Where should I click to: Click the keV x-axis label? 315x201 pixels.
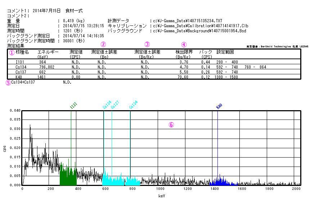coord(161,196)
